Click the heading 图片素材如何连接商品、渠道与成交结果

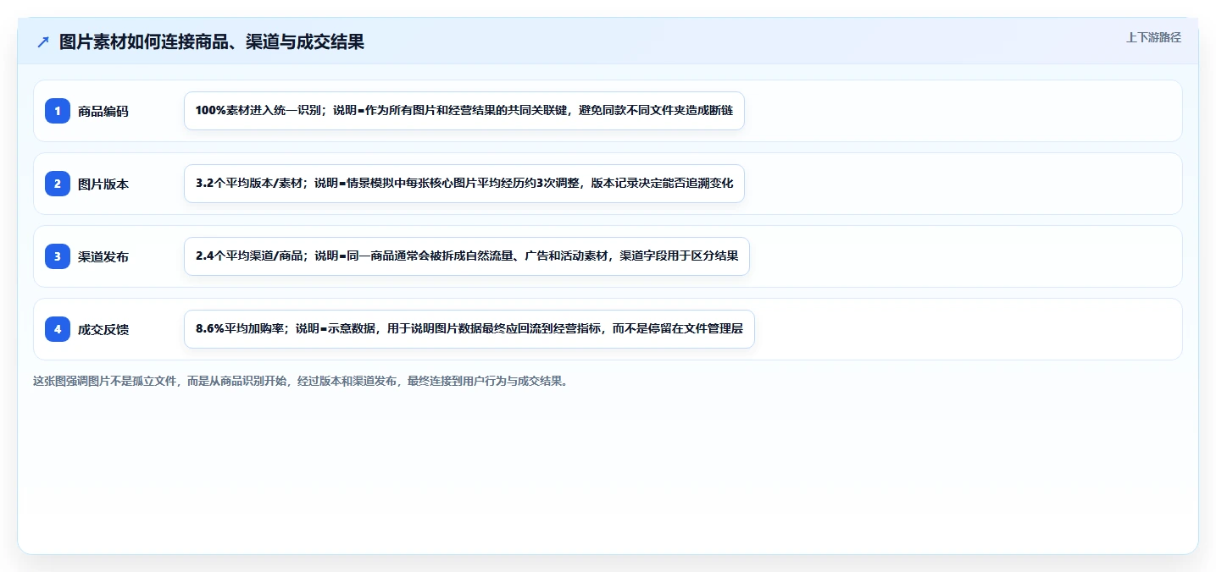[212, 41]
